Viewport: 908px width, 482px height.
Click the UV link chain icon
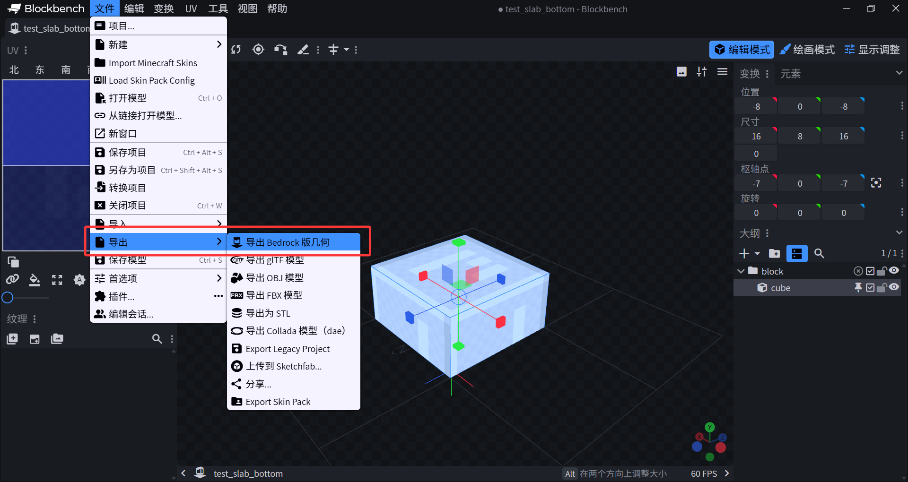pyautogui.click(x=12, y=280)
